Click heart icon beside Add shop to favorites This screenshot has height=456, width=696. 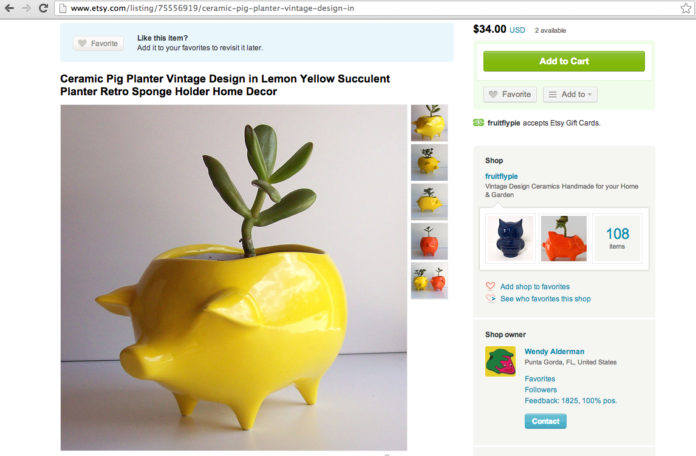click(491, 286)
